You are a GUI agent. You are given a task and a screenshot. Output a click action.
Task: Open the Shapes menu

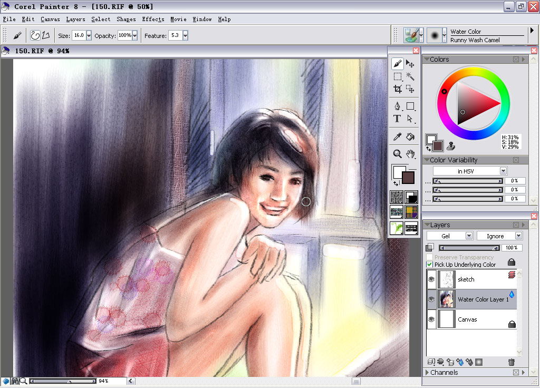point(126,20)
